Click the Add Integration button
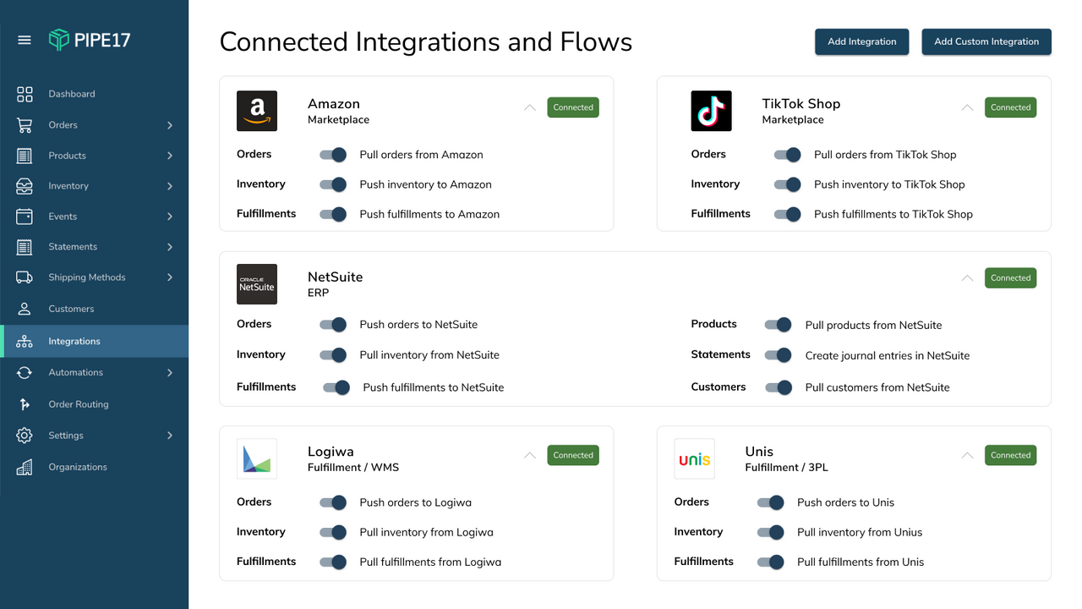This screenshot has height=609, width=1082. (x=862, y=41)
